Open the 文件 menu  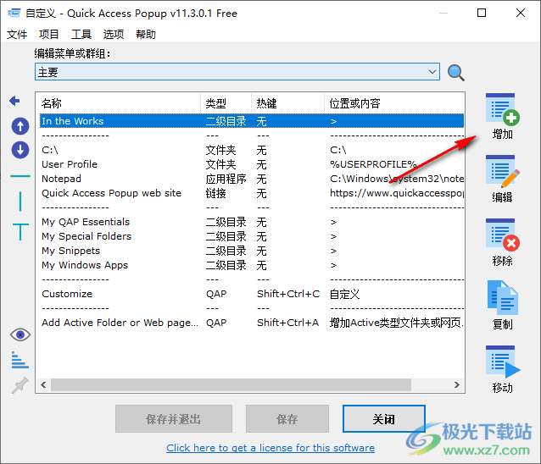click(x=17, y=34)
